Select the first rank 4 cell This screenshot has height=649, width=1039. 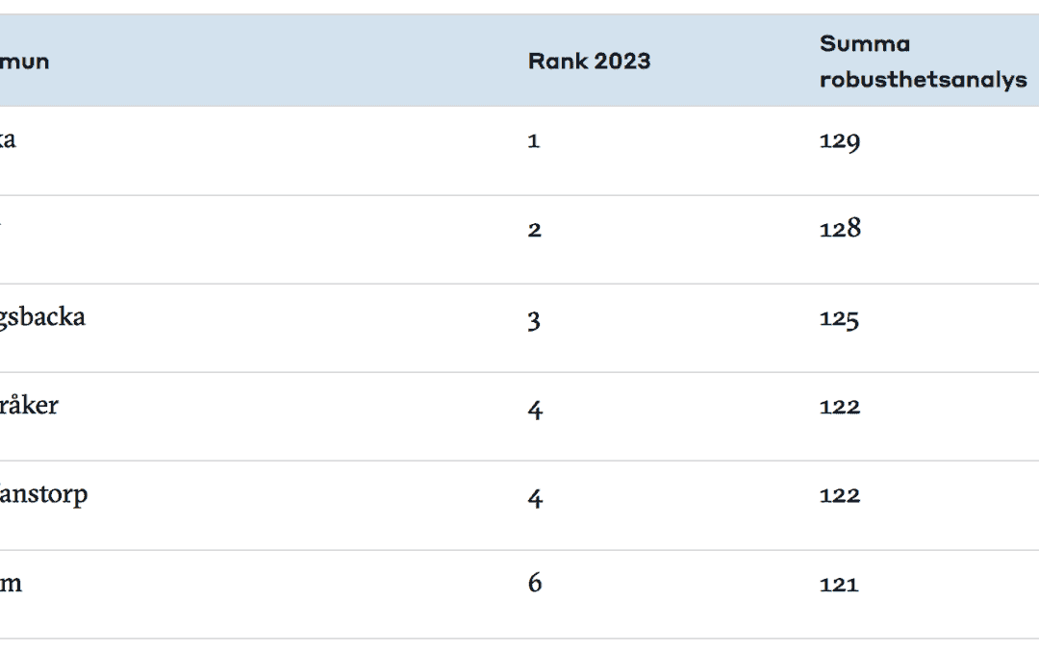536,410
